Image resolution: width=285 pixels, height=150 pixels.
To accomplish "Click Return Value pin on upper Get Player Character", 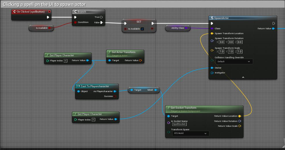I will [88, 60].
